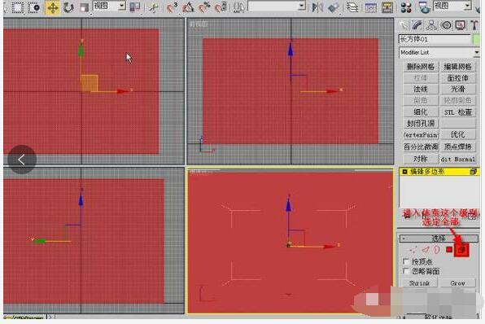This screenshot has width=485, height=324.
Task: Click the blue Z-axis gizmo arrow in the front viewport
Action: [x=291, y=50]
